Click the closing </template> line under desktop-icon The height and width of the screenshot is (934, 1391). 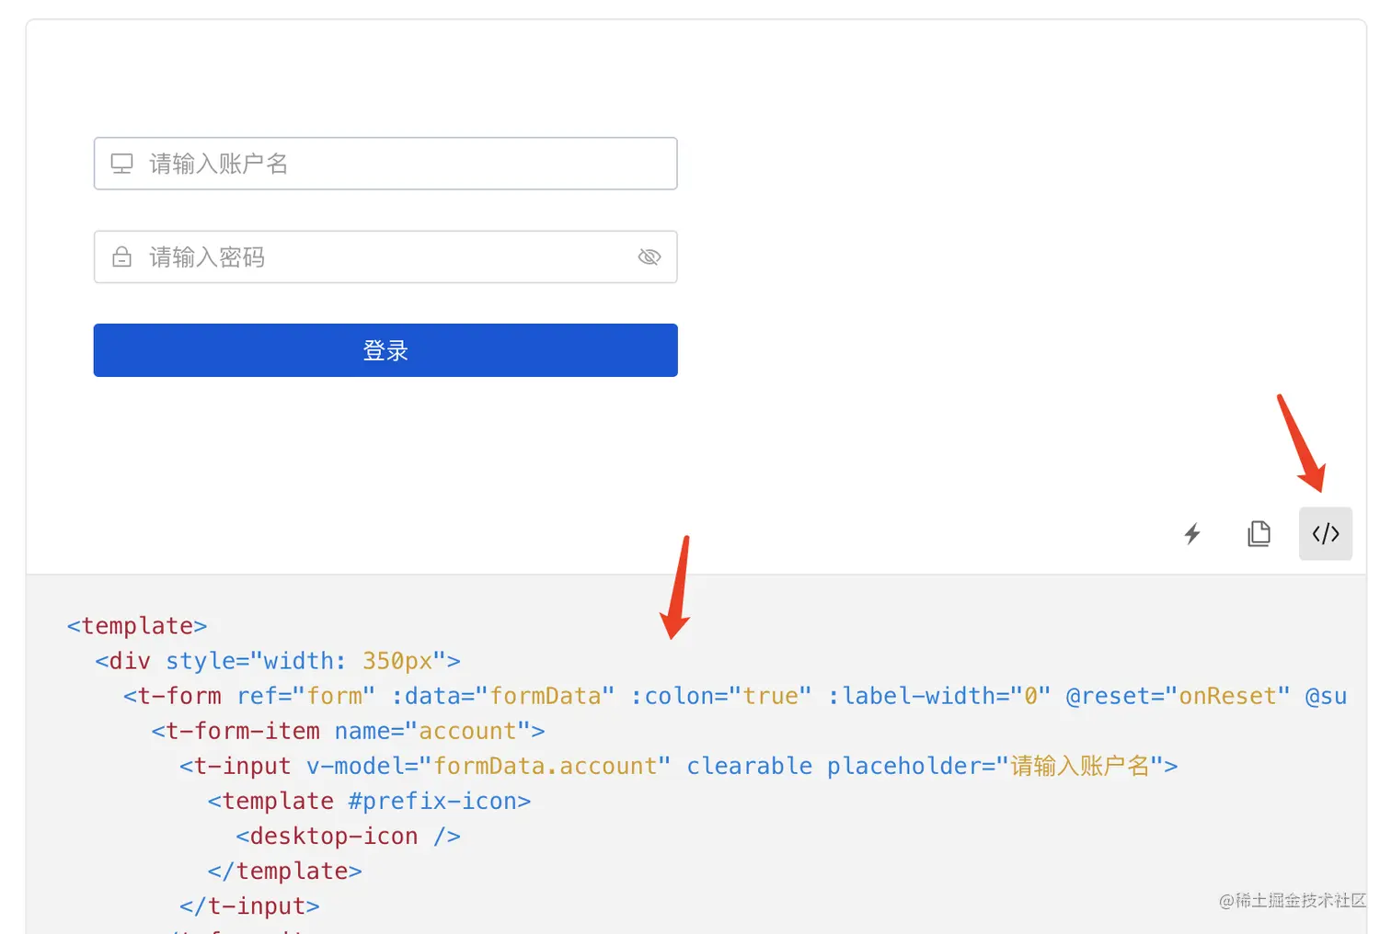(285, 871)
